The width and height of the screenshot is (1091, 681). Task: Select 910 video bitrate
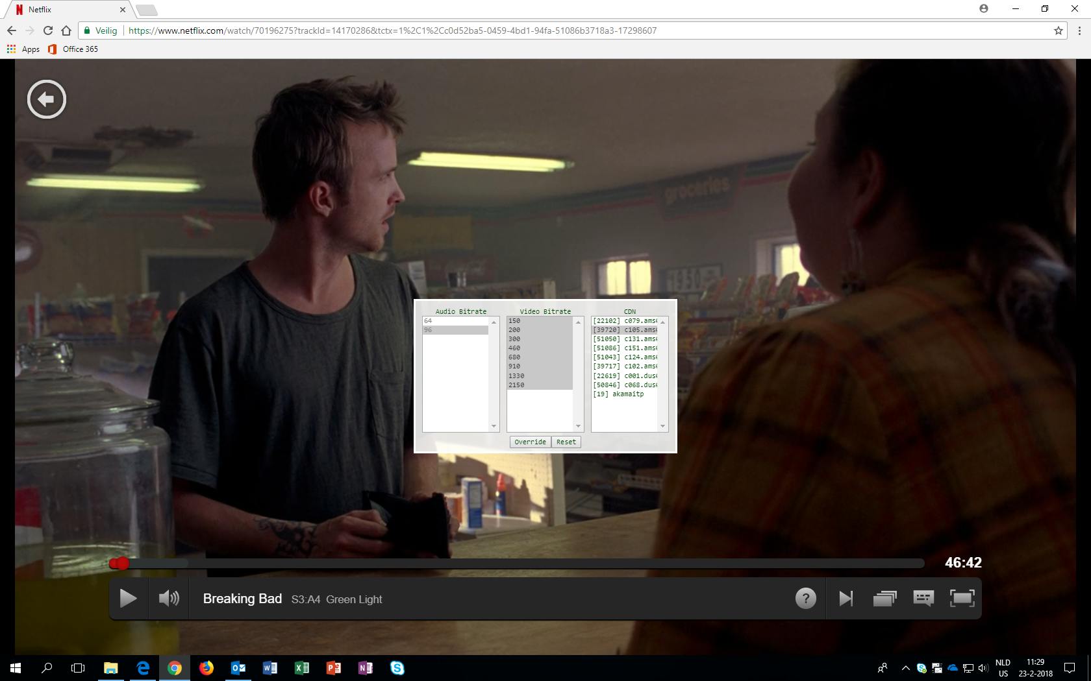540,366
